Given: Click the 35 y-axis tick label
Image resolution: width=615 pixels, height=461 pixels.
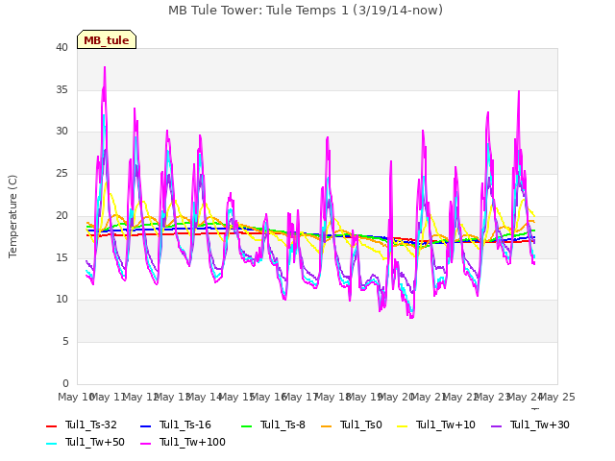Looking at the screenshot, I should pyautogui.click(x=61, y=89).
